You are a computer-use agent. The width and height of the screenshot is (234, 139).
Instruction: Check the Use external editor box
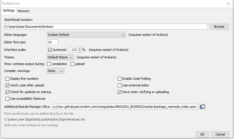click(x=119, y=85)
